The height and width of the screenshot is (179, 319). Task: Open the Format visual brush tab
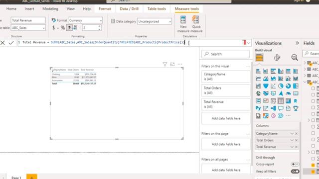pyautogui.click(x=277, y=58)
